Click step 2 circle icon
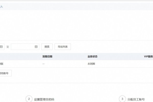Screen dimensions: 153x102 coord(29,99)
